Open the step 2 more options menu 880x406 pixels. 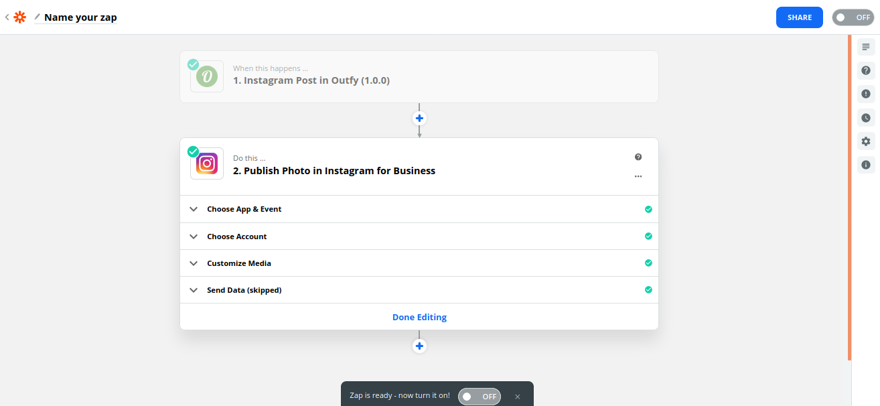coord(638,176)
